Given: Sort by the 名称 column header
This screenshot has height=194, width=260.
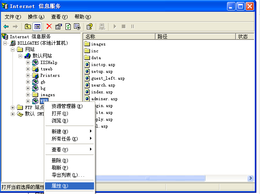Looking at the screenshot, I should pyautogui.click(x=119, y=37).
